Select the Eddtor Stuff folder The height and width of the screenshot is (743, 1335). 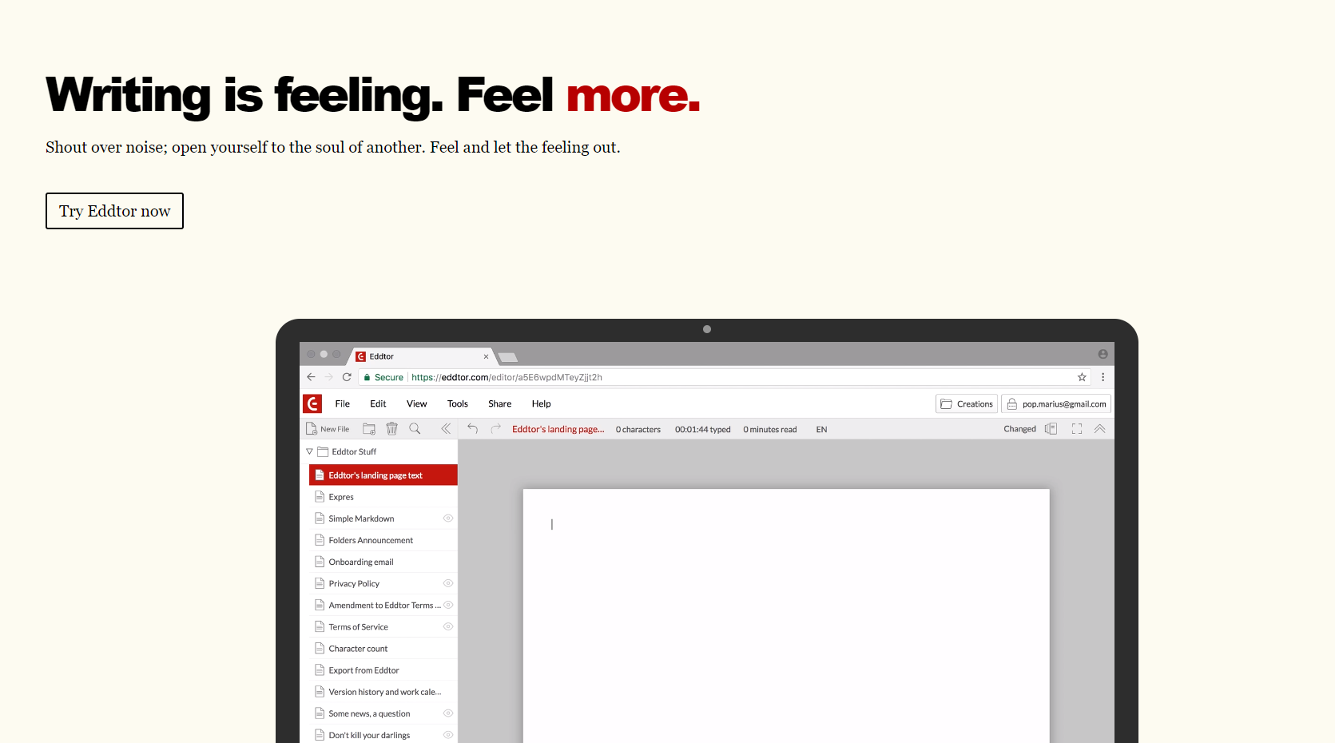coord(347,451)
